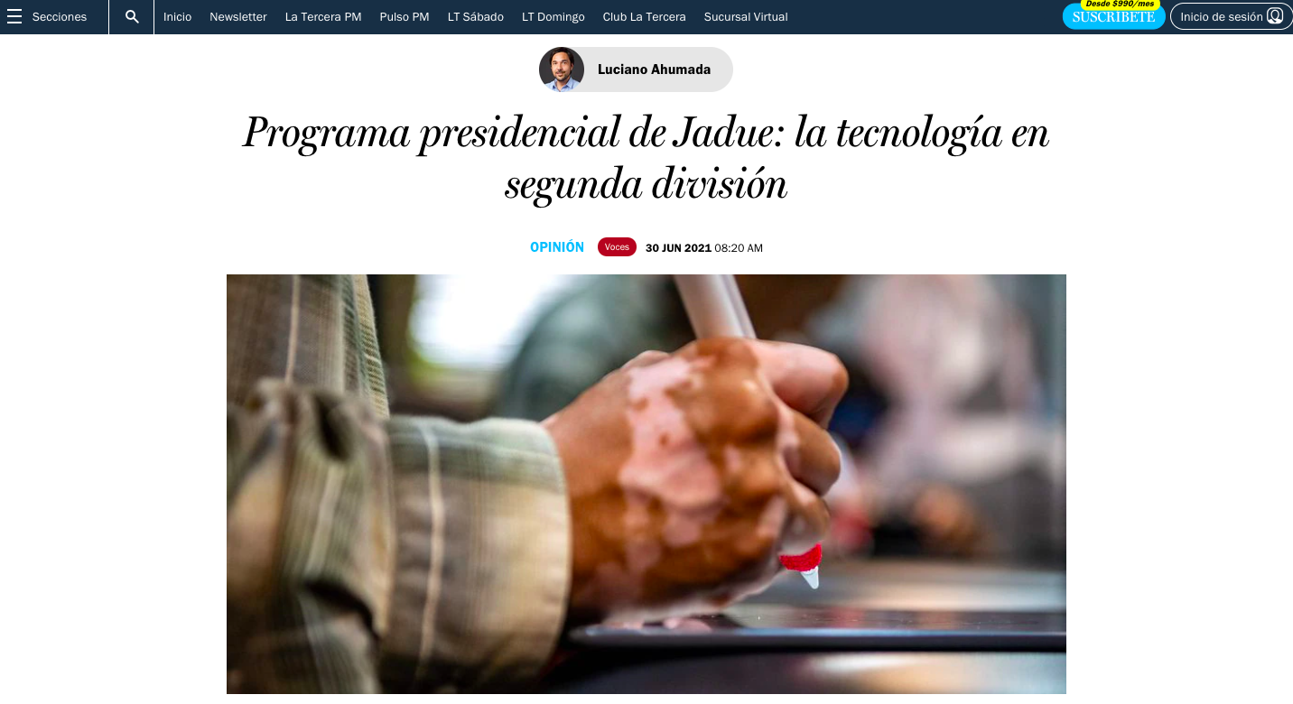Open the OPINIÓN category link

[x=557, y=247]
